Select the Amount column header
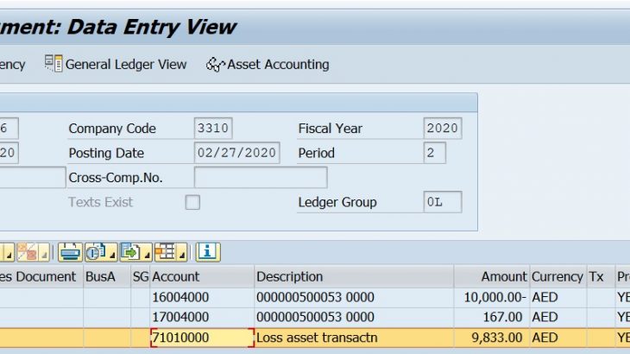Viewport: 630px width, 354px height. (x=492, y=276)
